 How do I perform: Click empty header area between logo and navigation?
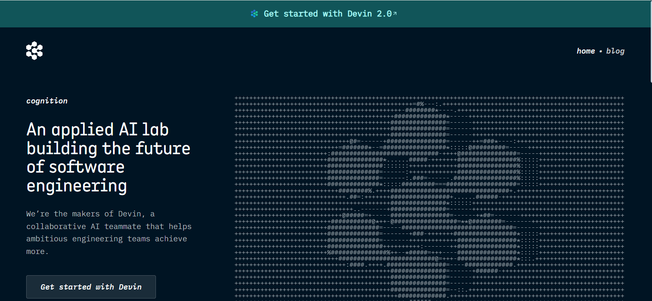[x=307, y=51]
